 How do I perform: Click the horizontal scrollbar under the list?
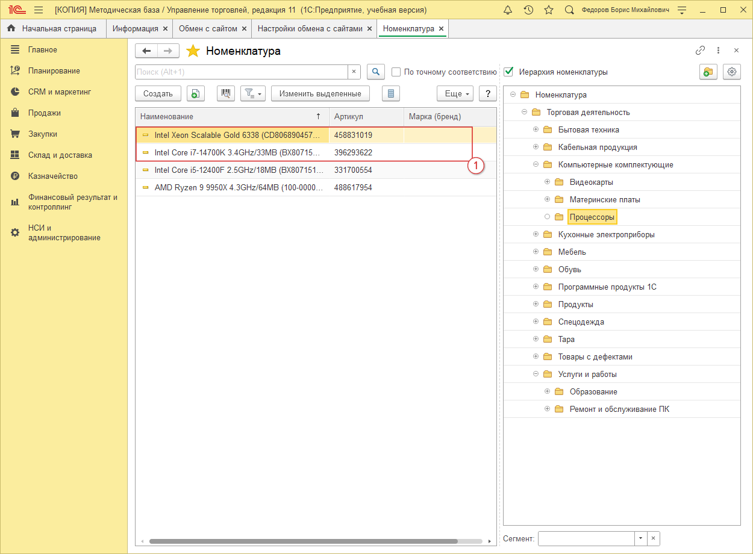(303, 541)
